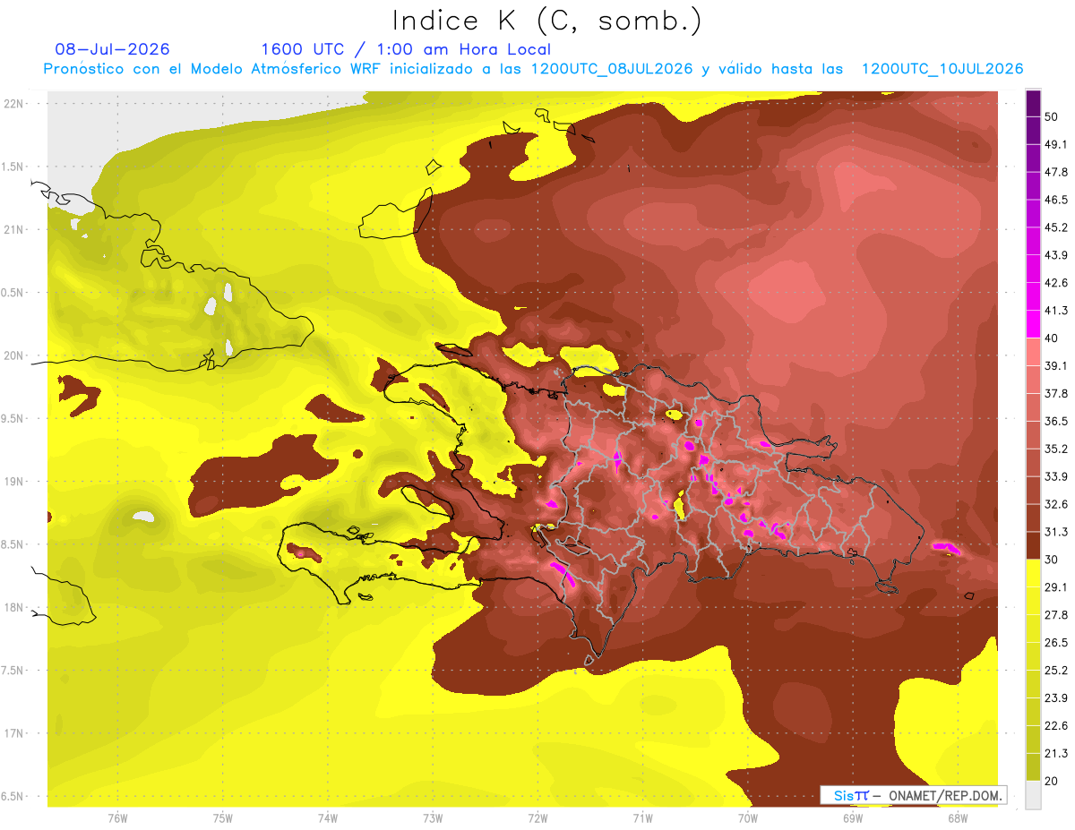Click the "25.2" color scale label
Viewport: 1075px width, 830px height.
[x=1056, y=670]
